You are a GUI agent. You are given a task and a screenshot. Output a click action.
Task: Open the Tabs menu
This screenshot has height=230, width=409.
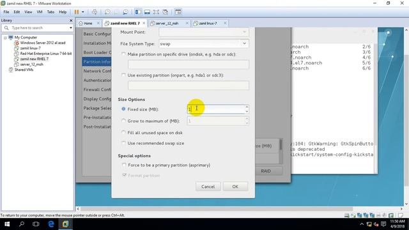[50, 12]
